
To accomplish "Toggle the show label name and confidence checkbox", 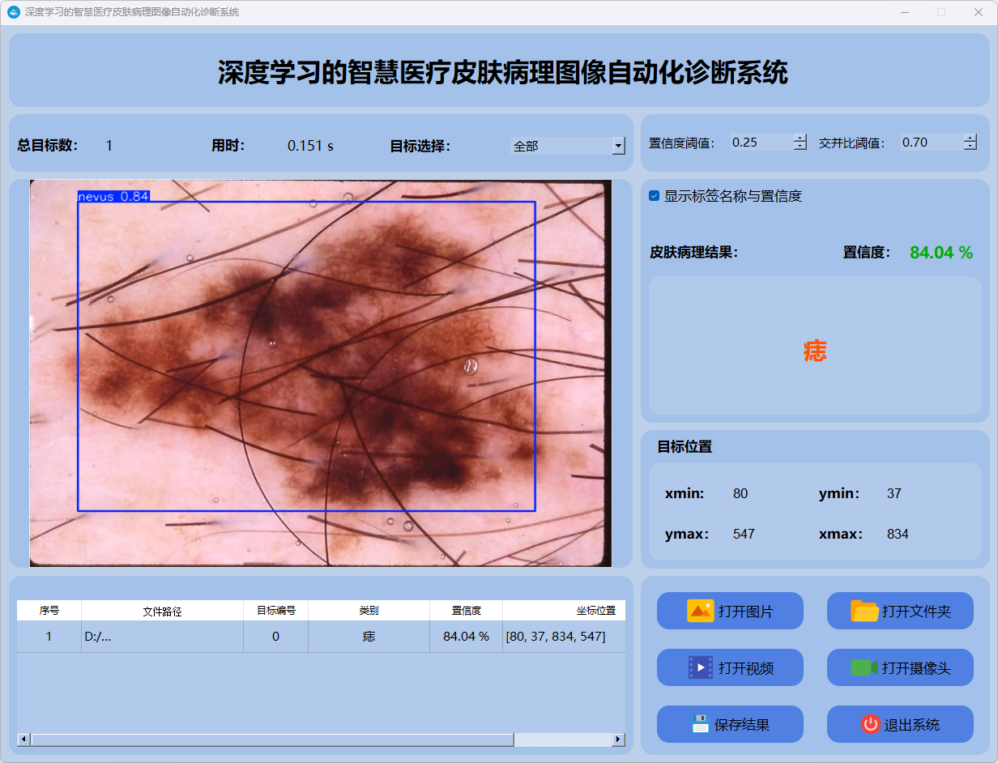I will [x=655, y=196].
